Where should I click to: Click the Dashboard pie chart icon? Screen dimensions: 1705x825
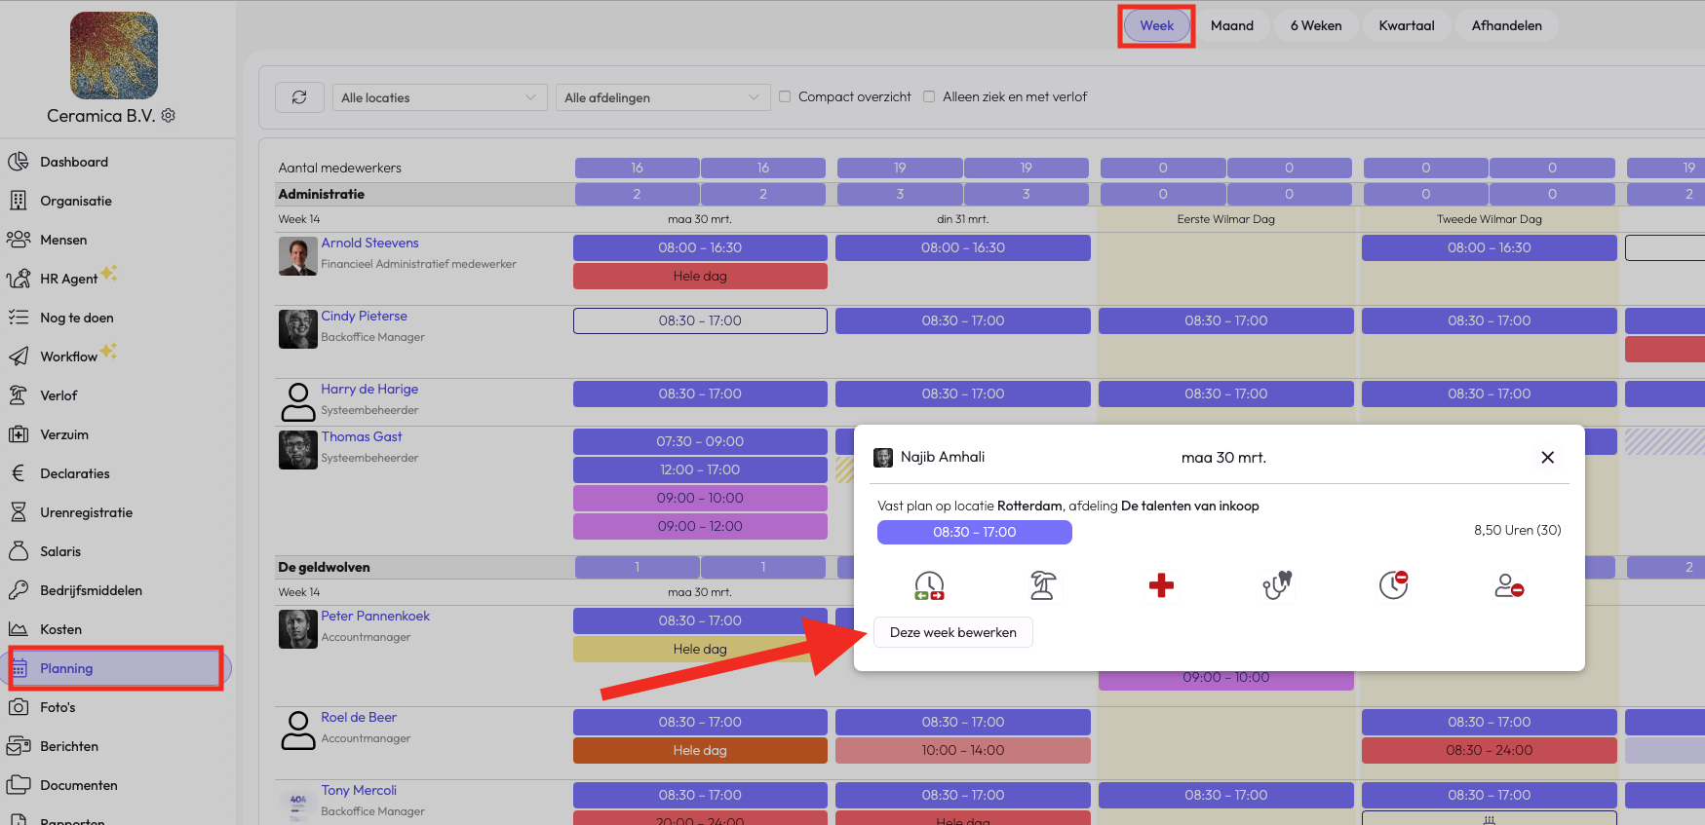tap(18, 162)
